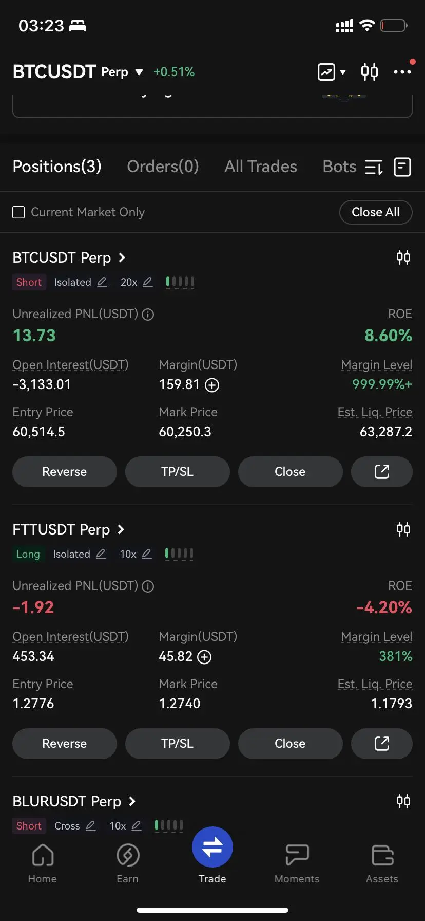Add margin to the BTCUSDT position

[212, 385]
